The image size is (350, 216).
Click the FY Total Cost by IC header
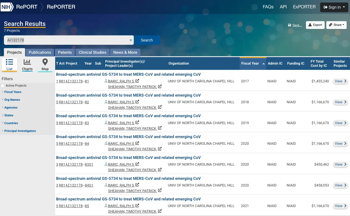point(319,63)
